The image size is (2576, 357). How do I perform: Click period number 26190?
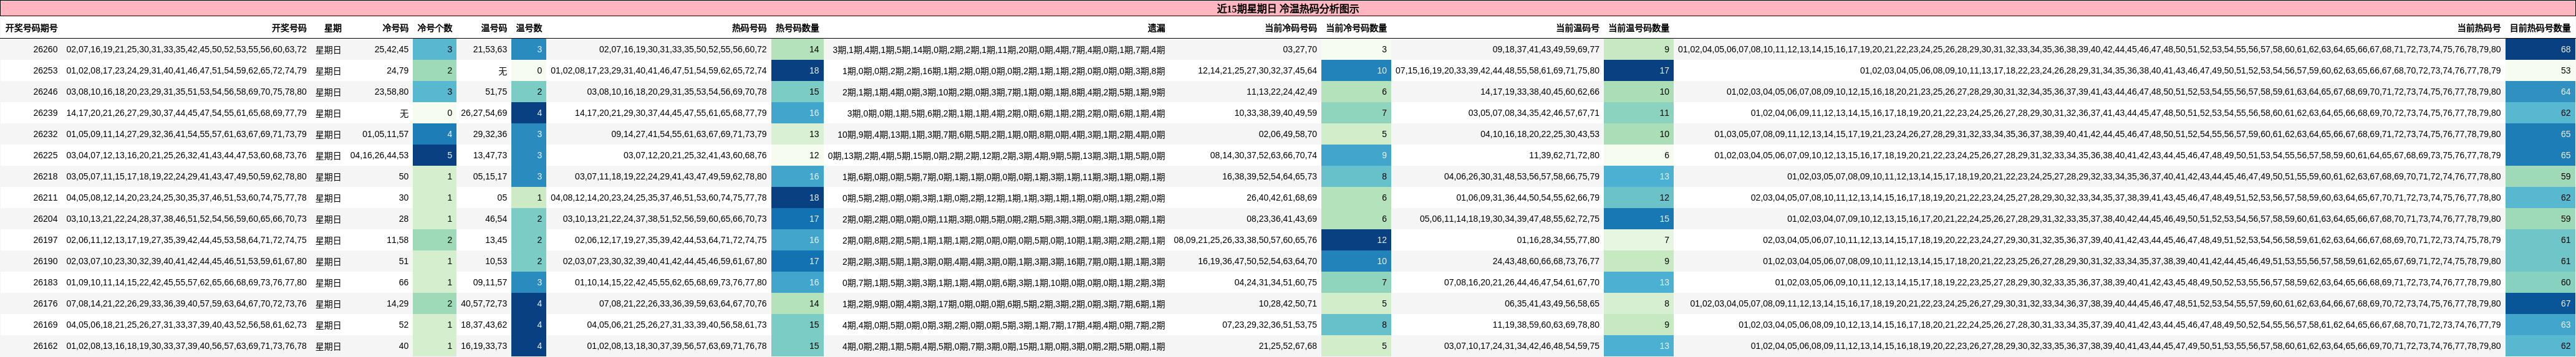coord(45,261)
